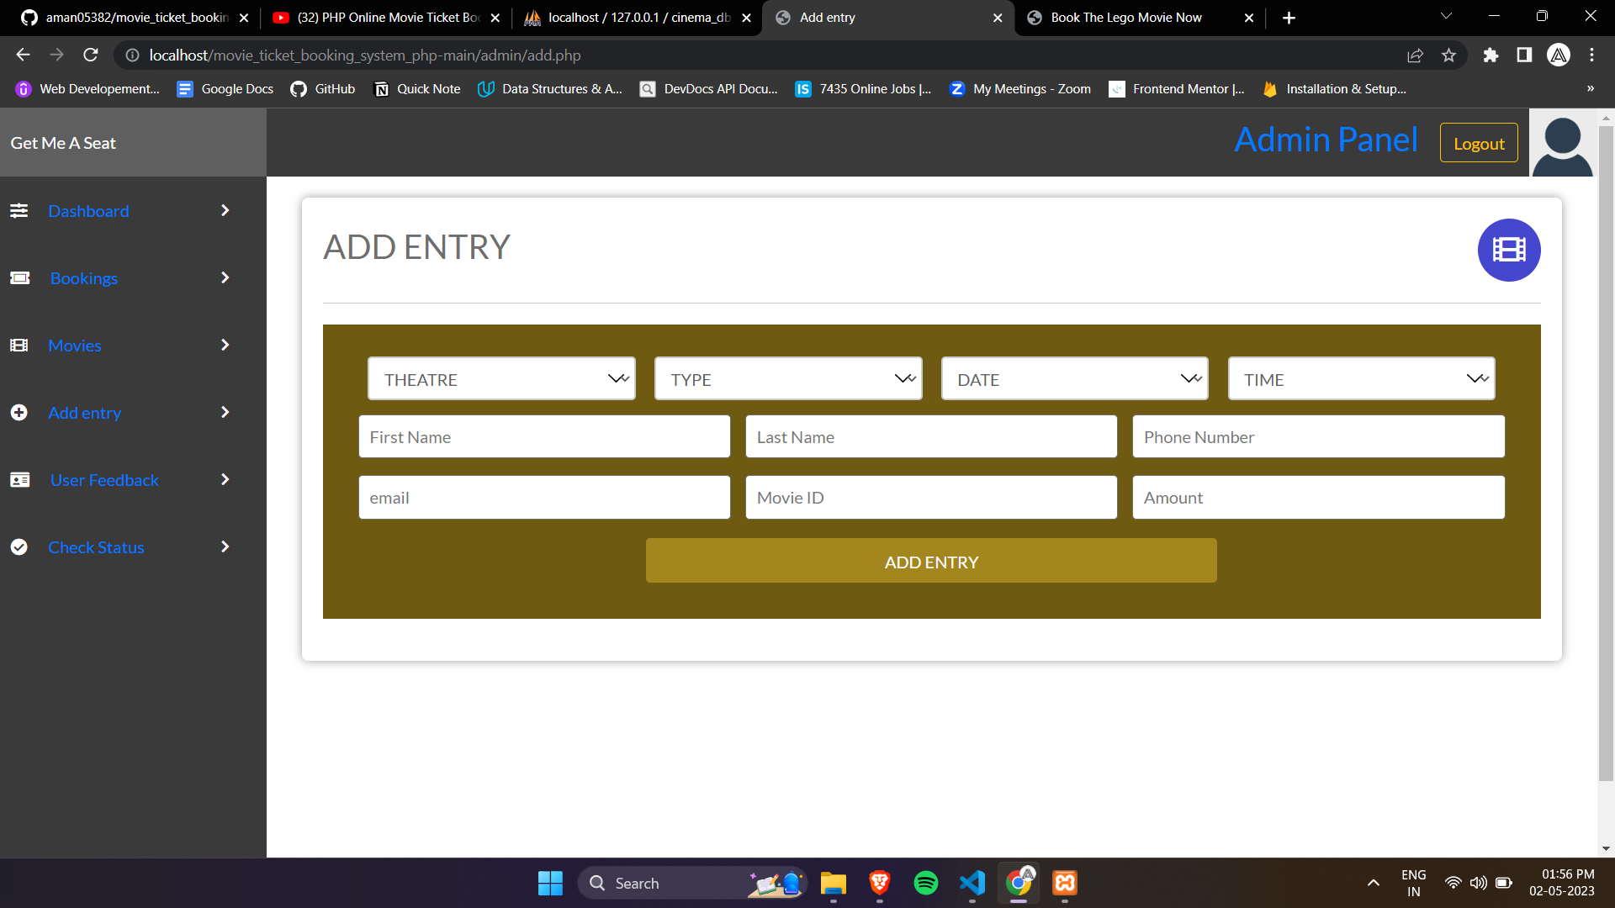Open Movies via the film strip icon
Viewport: 1615px width, 908px height.
pyautogui.click(x=19, y=345)
